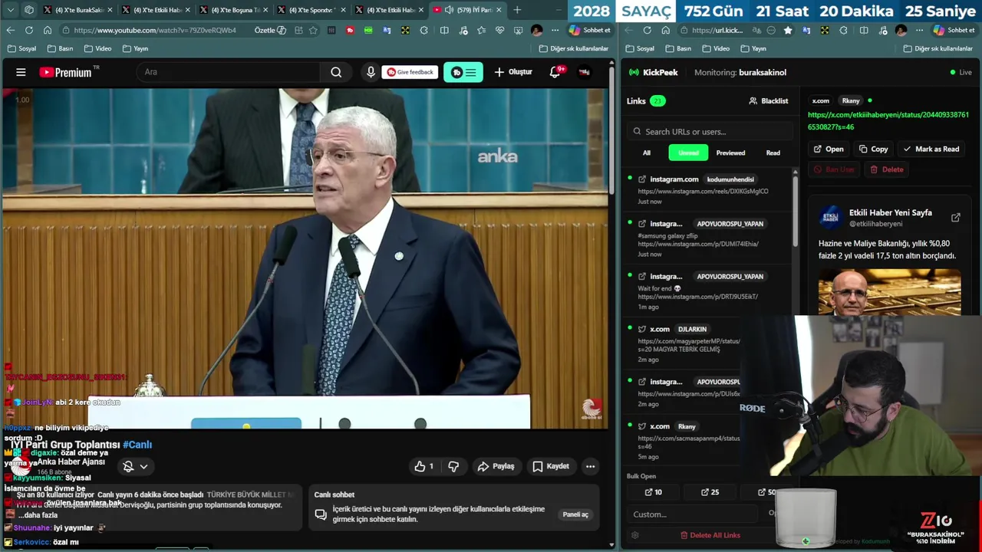Open tab actions dropdown chevron at top-left
This screenshot has height=552, width=982.
pyautogui.click(x=10, y=10)
